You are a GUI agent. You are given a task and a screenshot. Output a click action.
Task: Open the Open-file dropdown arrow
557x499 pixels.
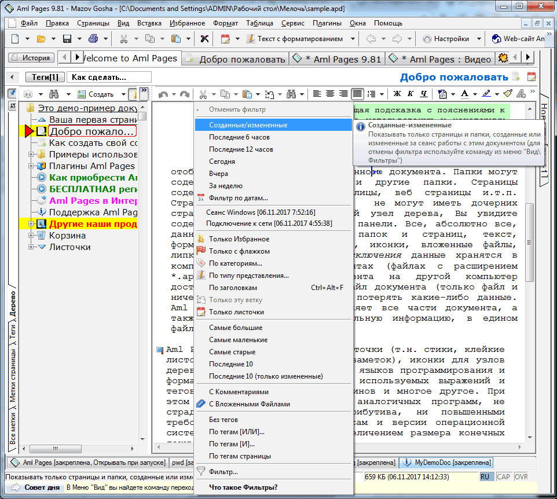coord(53,39)
